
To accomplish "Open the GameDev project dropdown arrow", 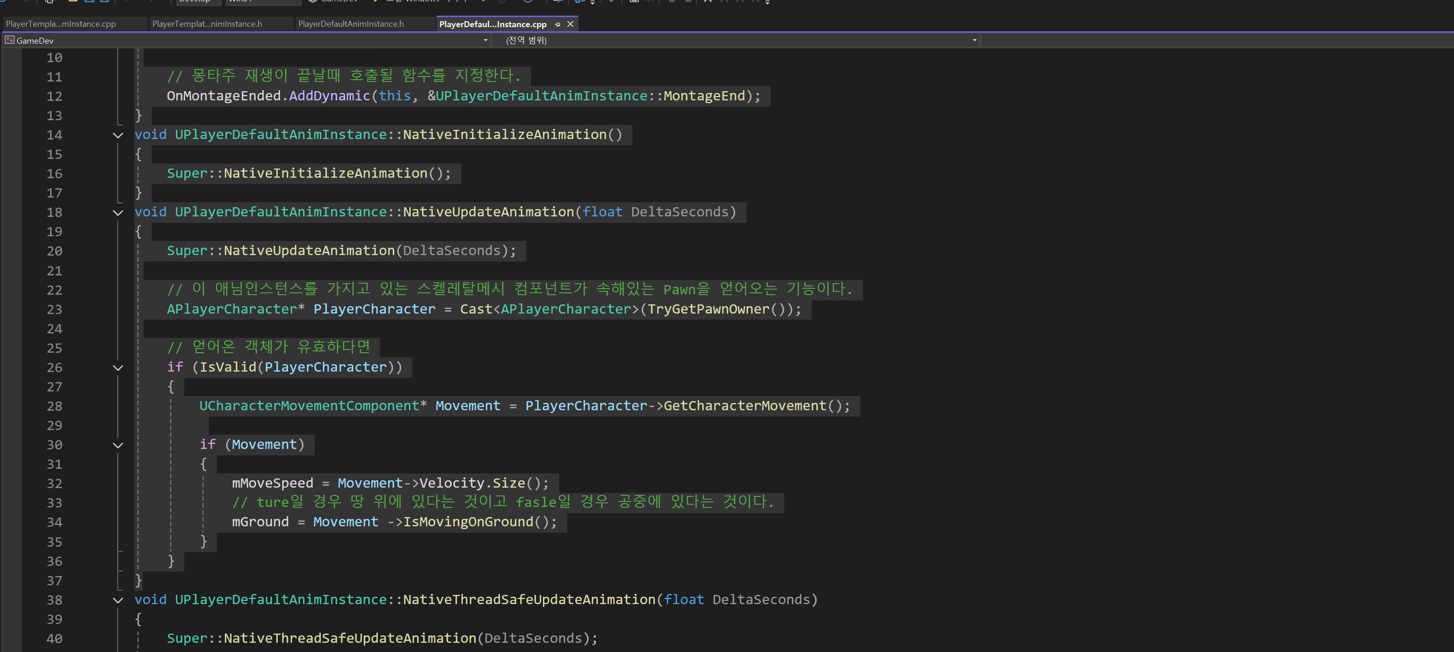I will (485, 40).
